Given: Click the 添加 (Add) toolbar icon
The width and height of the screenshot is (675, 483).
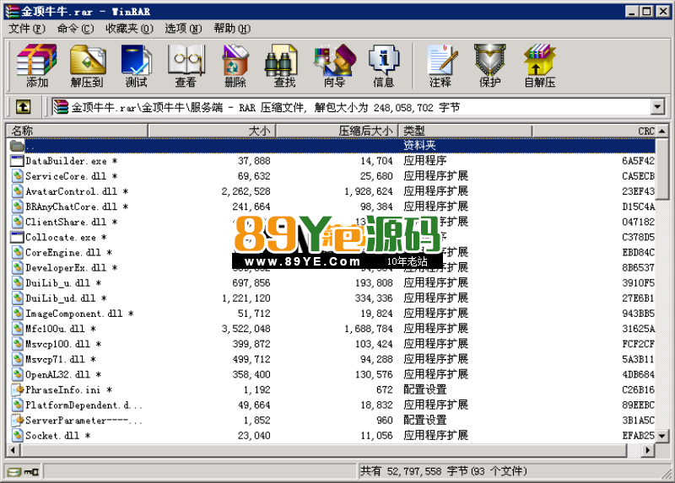Looking at the screenshot, I should coord(37,66).
